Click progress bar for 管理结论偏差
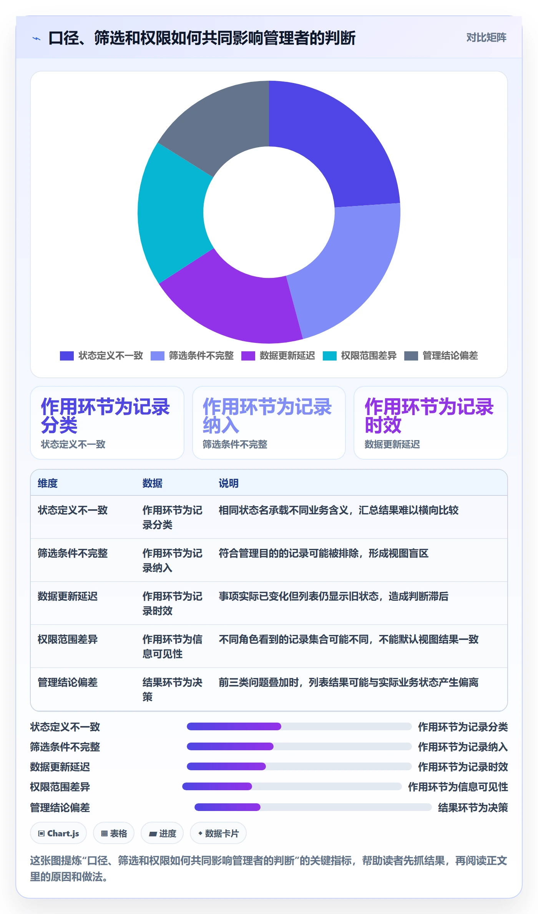Image resolution: width=538 pixels, height=914 pixels. point(313,807)
